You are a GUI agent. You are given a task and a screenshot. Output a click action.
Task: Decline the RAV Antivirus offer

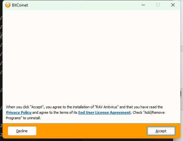[x=22, y=131]
